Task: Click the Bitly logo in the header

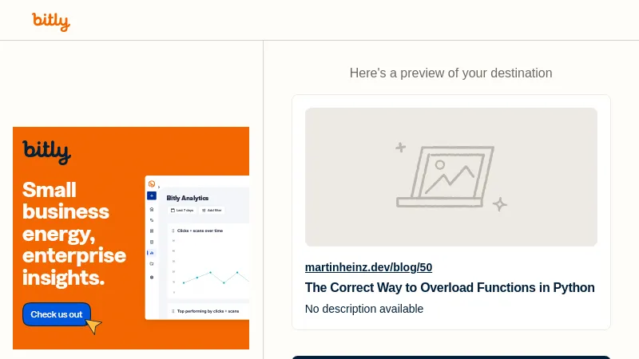Action: tap(51, 22)
